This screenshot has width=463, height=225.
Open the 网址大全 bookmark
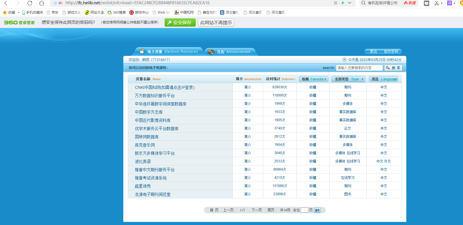click(x=95, y=12)
